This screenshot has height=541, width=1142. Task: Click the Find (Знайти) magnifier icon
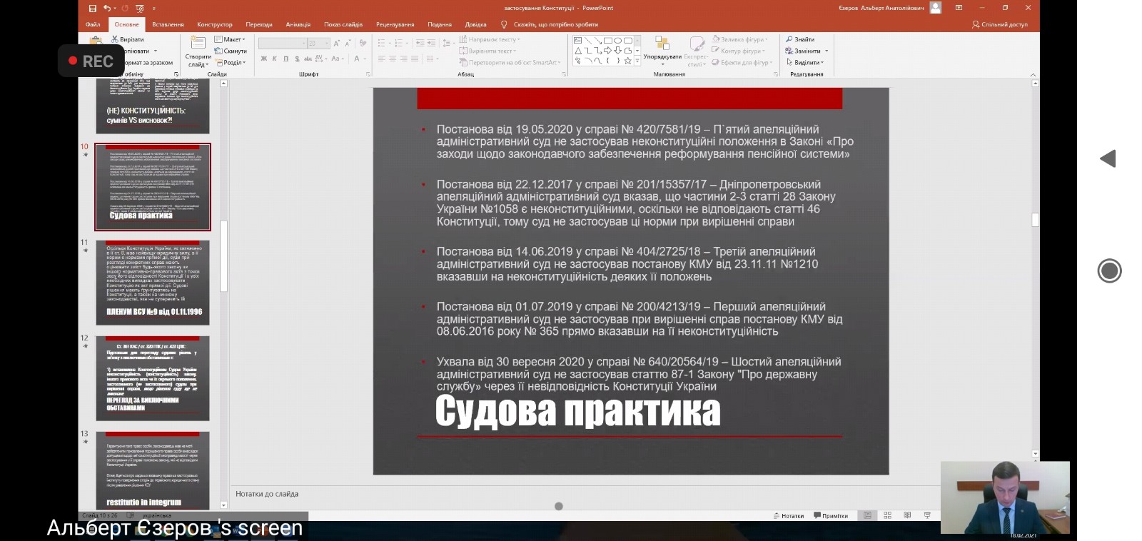[789, 39]
